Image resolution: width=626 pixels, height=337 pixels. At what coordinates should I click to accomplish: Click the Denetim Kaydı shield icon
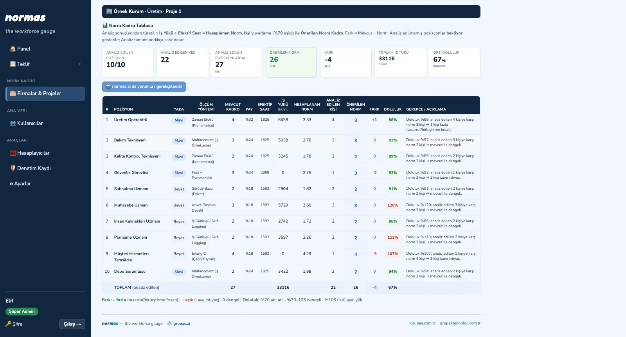[13, 168]
